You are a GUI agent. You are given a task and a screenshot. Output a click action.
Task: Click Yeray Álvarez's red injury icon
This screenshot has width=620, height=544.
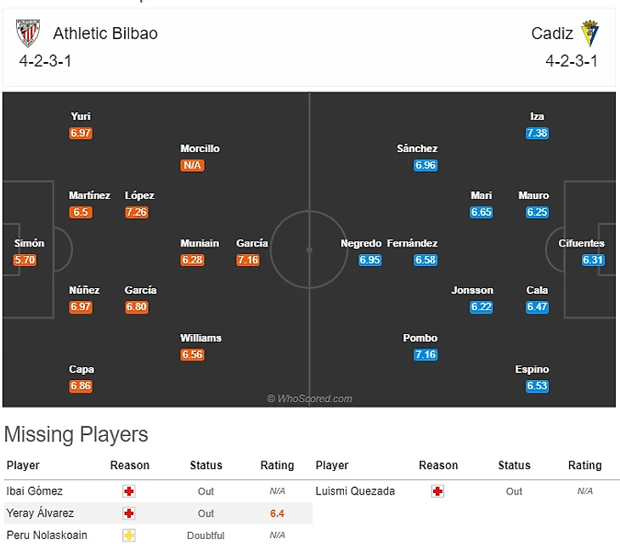pos(129,513)
